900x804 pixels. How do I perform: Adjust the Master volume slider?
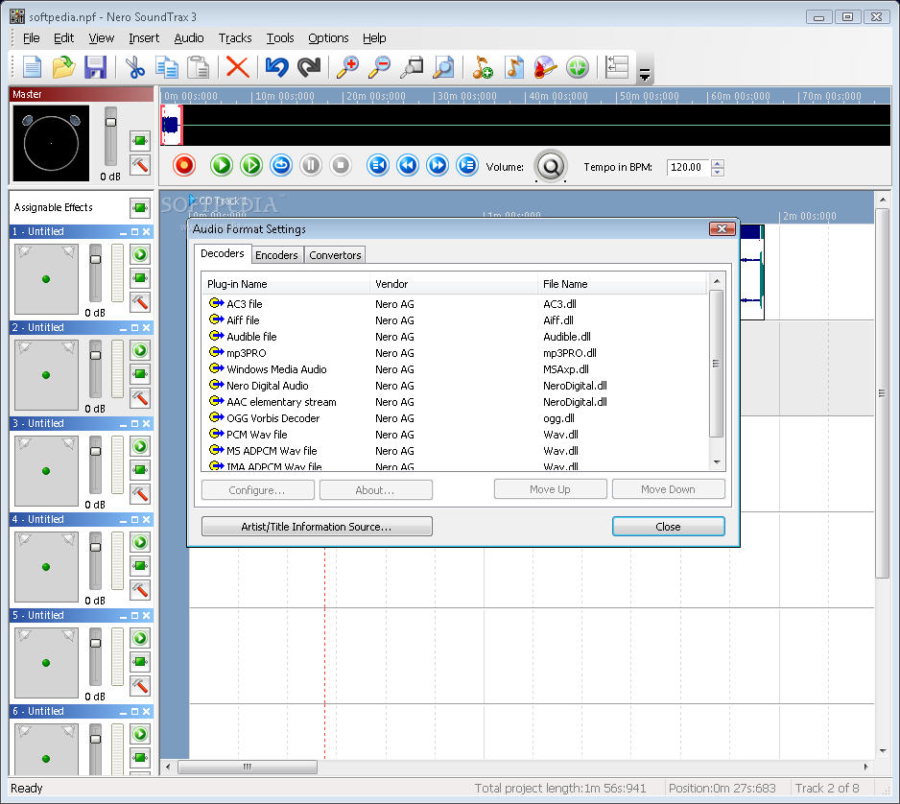pyautogui.click(x=110, y=122)
